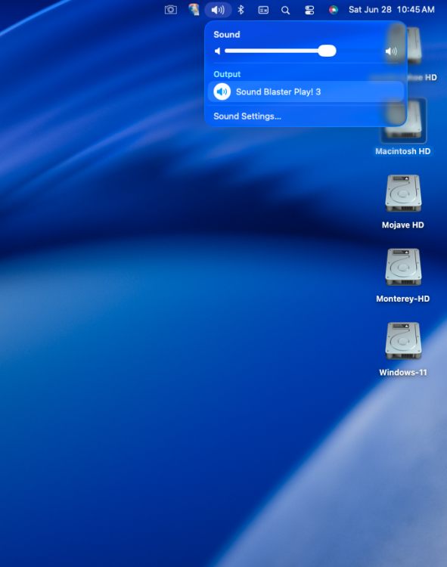Click the Windows-11 label
This screenshot has width=447, height=567.
coord(403,373)
